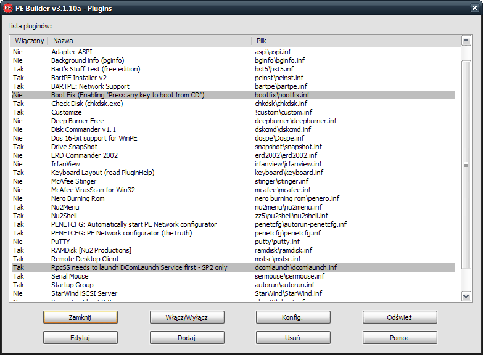
Task: Open plugin configuration via Konfig. button
Action: (293, 317)
